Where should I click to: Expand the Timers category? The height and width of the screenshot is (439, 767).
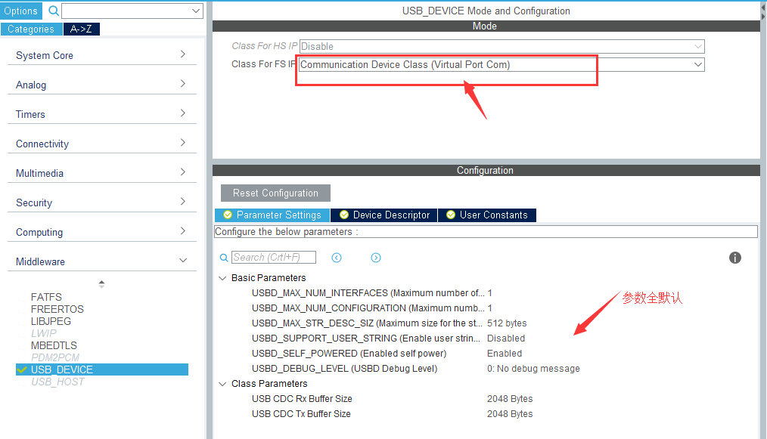pyautogui.click(x=102, y=114)
